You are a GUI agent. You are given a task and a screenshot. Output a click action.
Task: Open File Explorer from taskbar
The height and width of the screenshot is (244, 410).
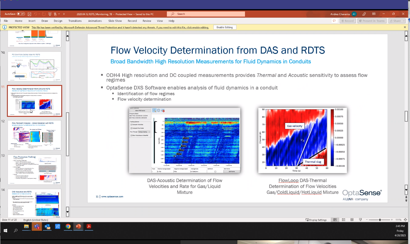26,226
